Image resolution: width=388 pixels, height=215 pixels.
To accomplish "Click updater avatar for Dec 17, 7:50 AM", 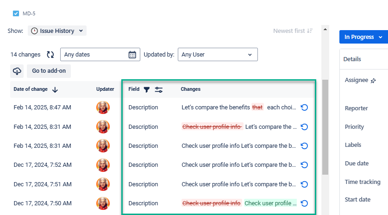I will [x=103, y=203].
